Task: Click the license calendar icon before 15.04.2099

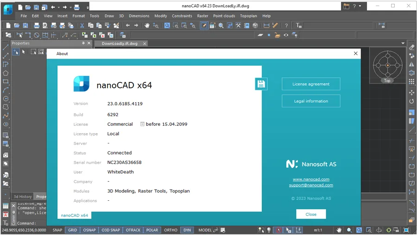Action: pos(142,124)
